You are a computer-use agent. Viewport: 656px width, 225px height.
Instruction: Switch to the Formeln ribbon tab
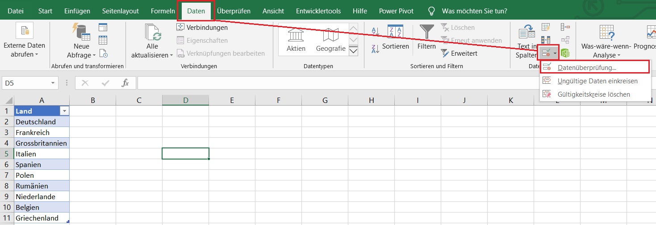click(163, 11)
